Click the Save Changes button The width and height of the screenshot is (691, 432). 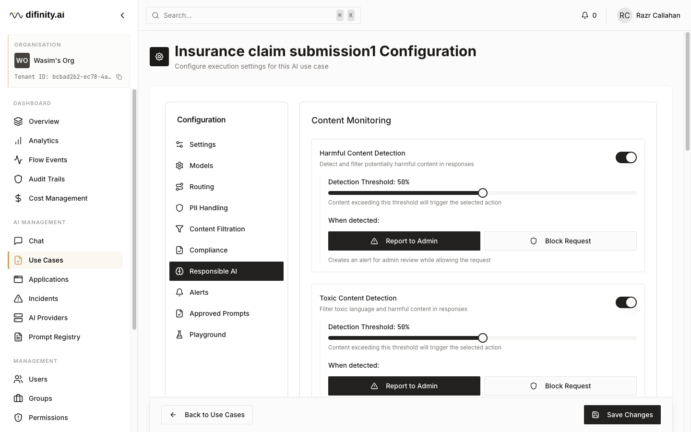tap(622, 415)
